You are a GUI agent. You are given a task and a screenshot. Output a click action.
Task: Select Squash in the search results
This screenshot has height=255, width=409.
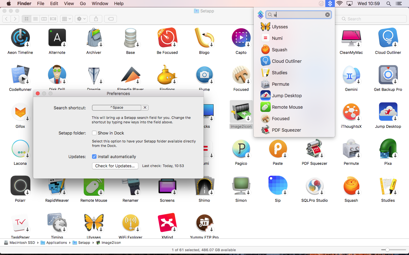tap(294, 50)
